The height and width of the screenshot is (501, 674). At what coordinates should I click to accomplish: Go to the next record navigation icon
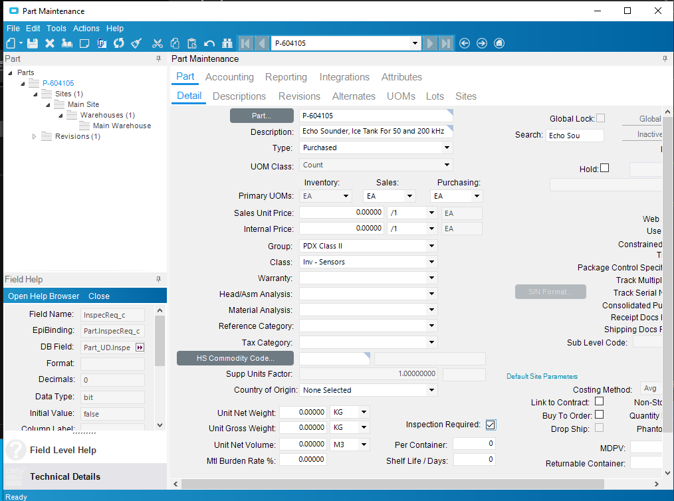pyautogui.click(x=429, y=43)
